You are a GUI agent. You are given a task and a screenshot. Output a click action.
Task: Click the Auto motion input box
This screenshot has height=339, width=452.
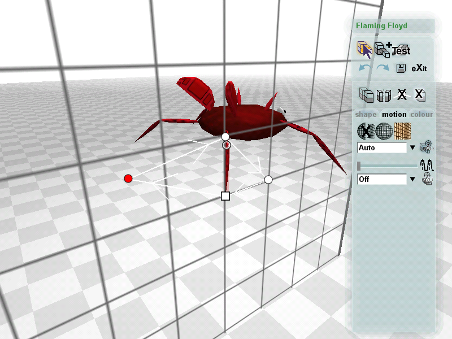tap(382, 147)
